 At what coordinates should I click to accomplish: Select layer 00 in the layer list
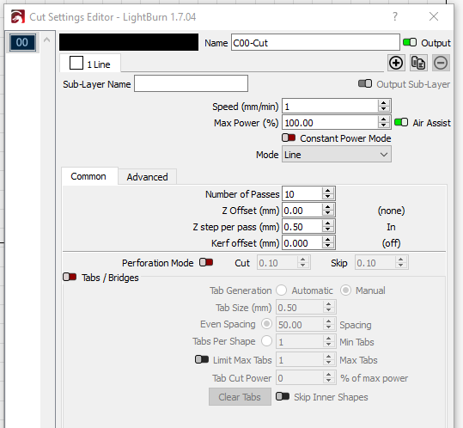pyautogui.click(x=22, y=42)
